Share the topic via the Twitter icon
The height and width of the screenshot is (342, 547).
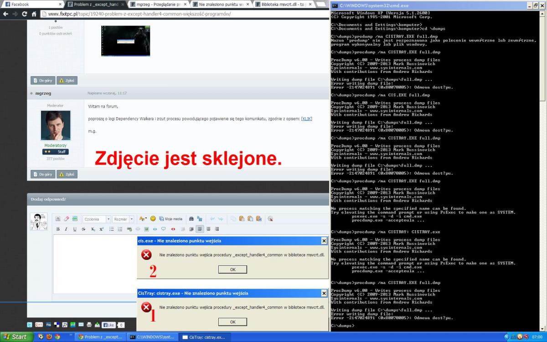tap(30, 325)
